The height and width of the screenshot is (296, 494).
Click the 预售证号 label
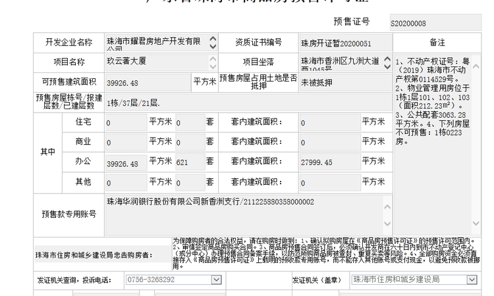point(352,22)
